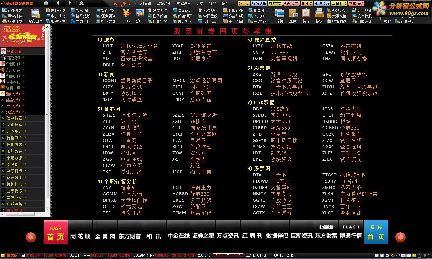Open 涨幅排名 from the toolbar
This screenshot has width=432, height=259.
(157, 11)
